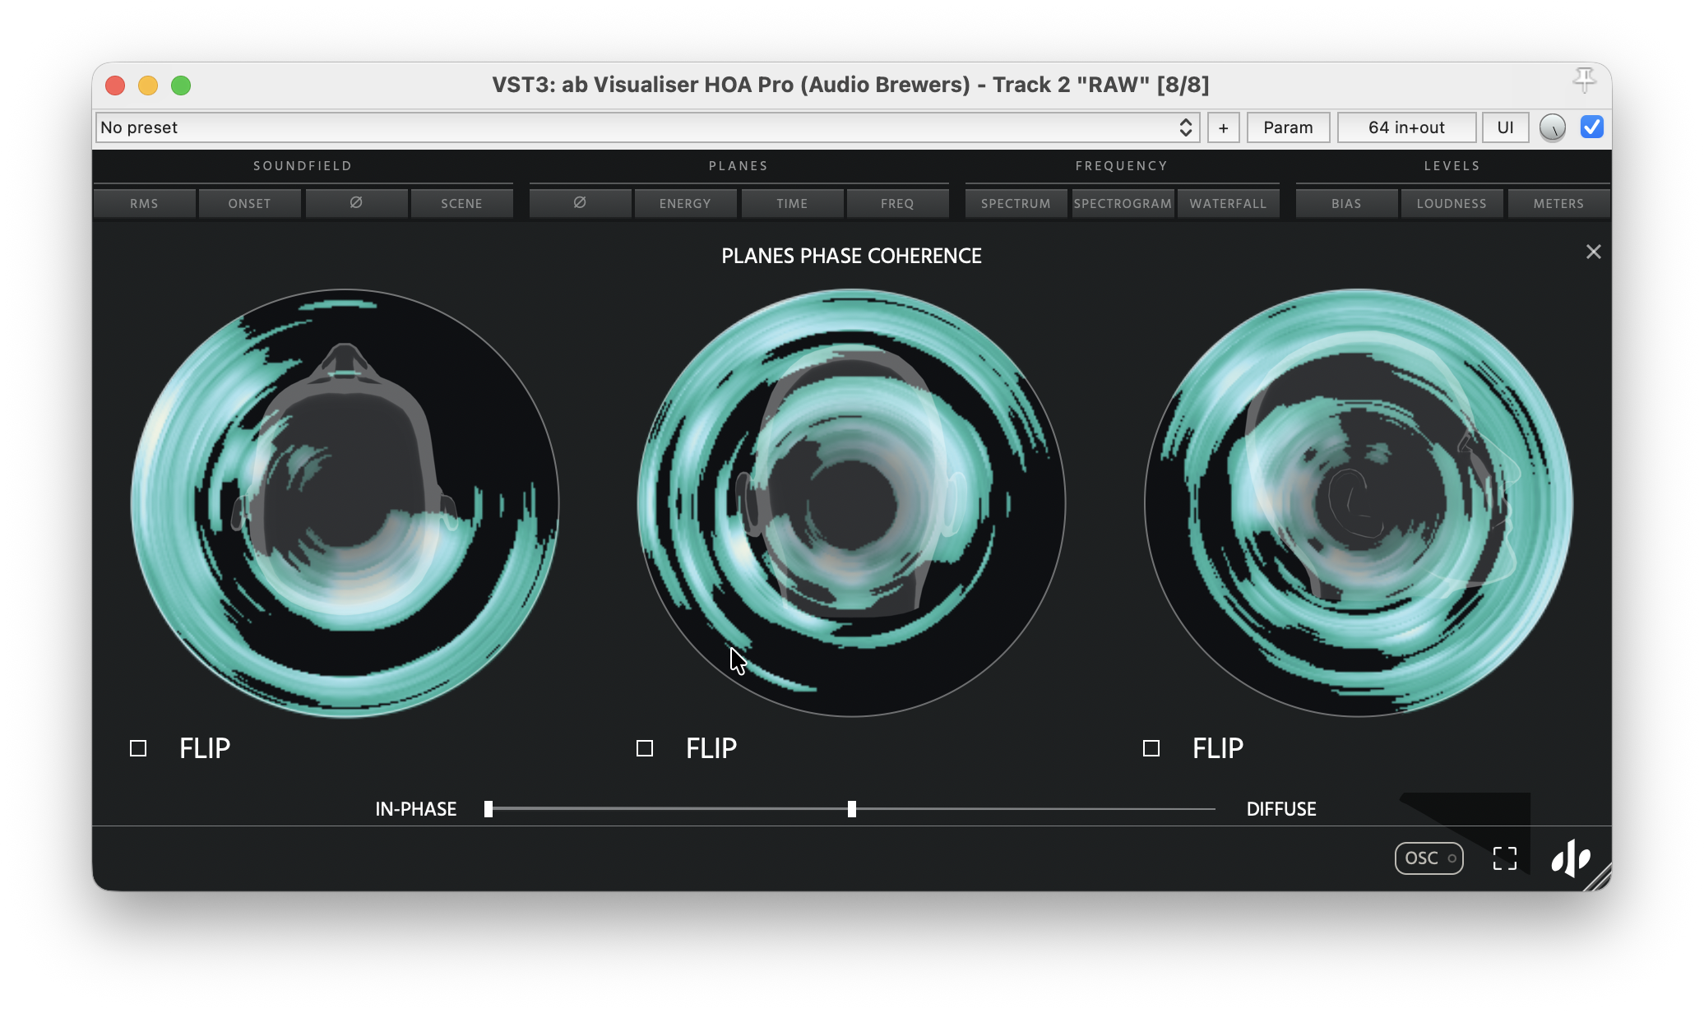This screenshot has height=1013, width=1704.
Task: Close the Planes Phase Coherence panel (X)
Action: tap(1594, 252)
